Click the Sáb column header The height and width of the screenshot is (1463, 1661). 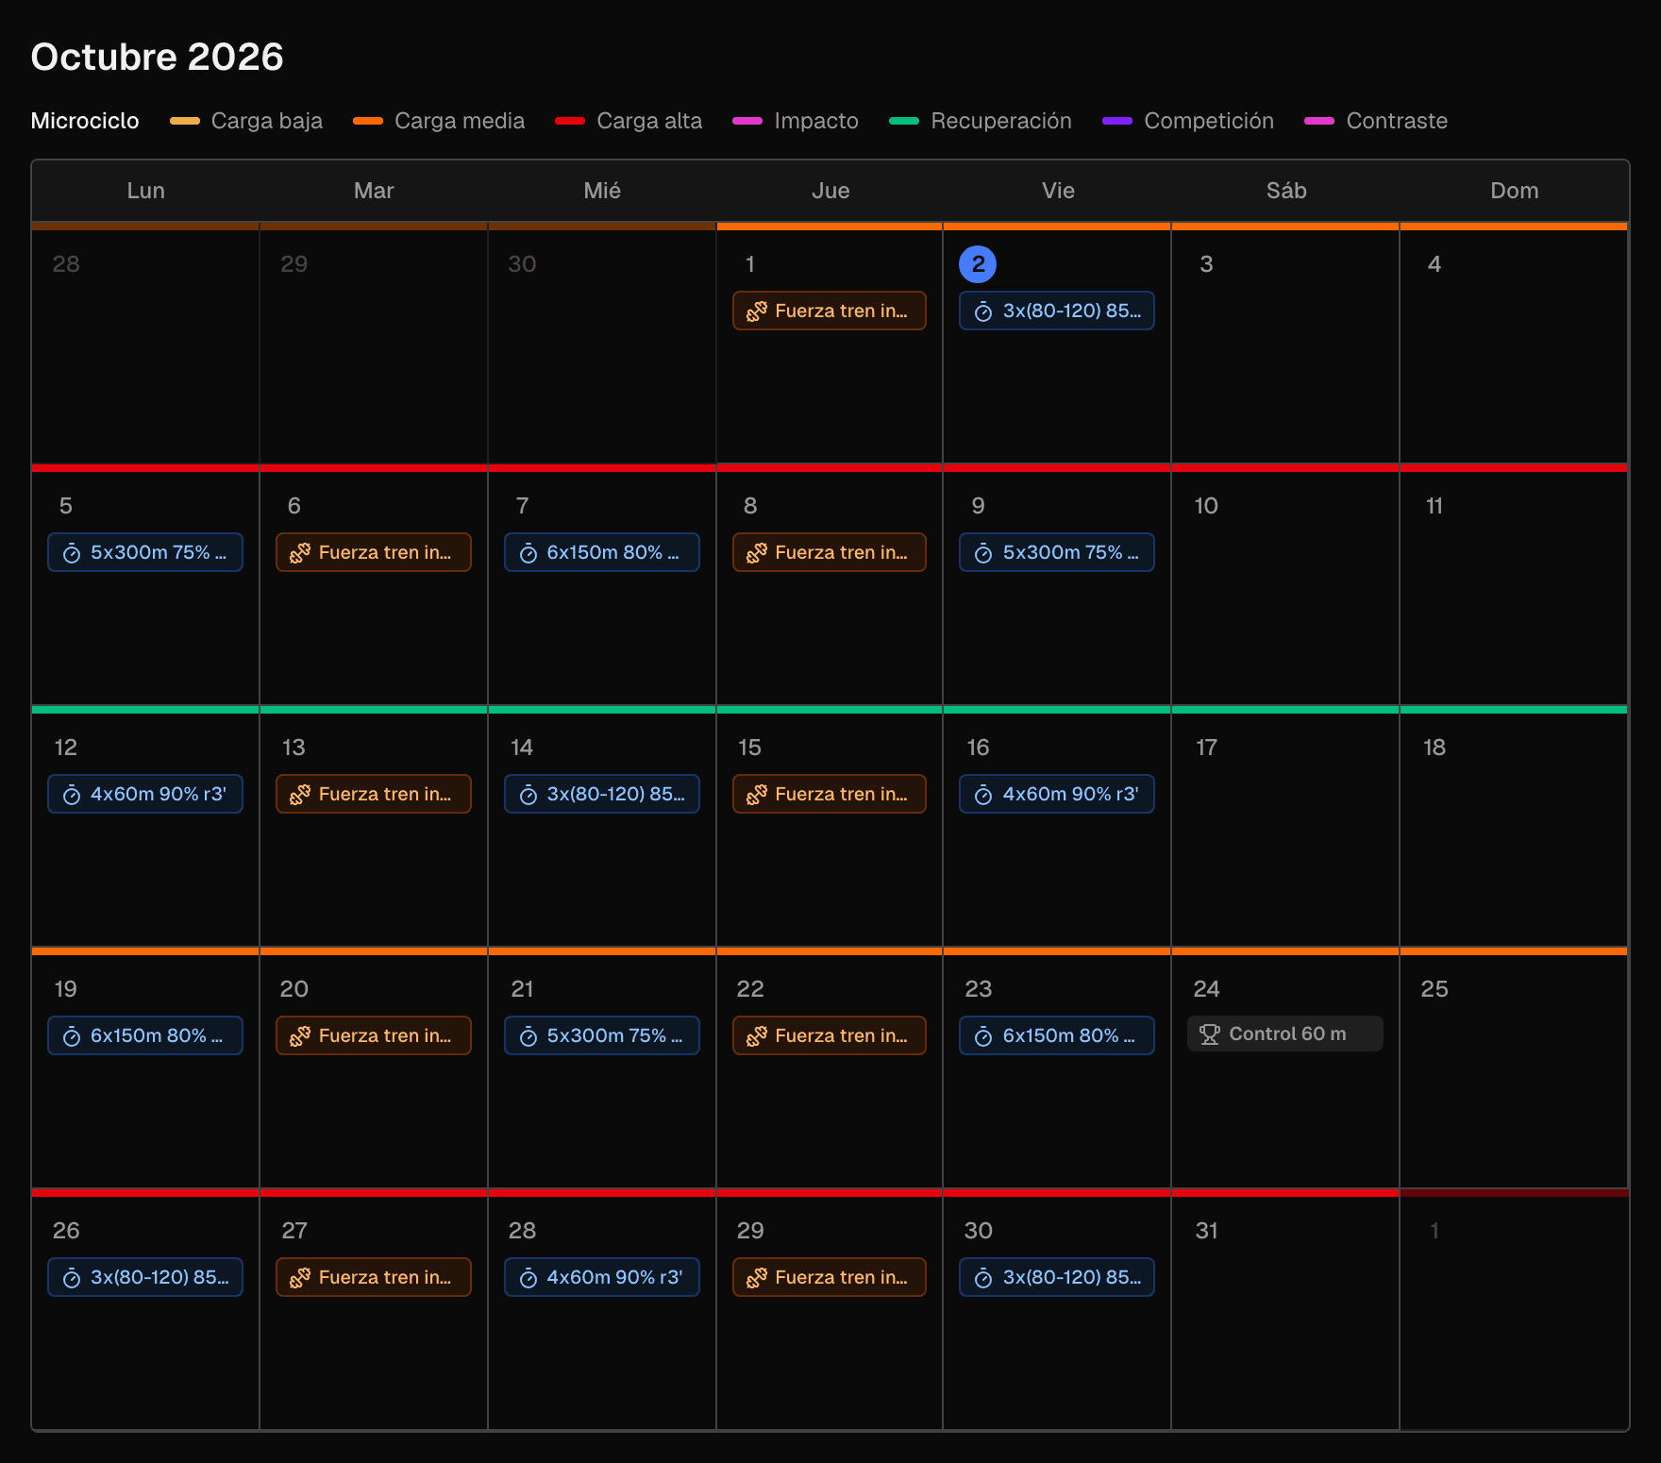(1286, 191)
